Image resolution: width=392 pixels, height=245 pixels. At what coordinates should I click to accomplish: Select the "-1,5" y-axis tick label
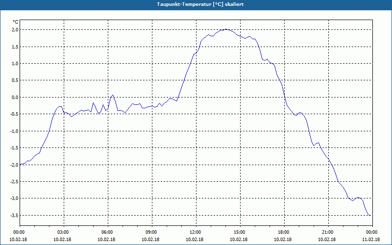[15, 148]
